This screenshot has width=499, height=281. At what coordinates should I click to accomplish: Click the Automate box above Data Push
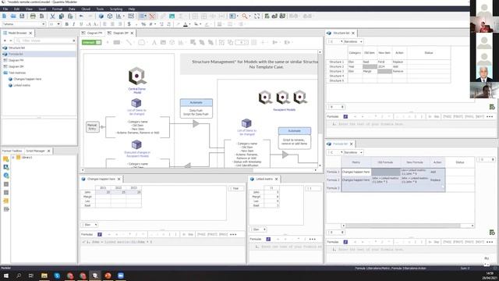tap(196, 102)
